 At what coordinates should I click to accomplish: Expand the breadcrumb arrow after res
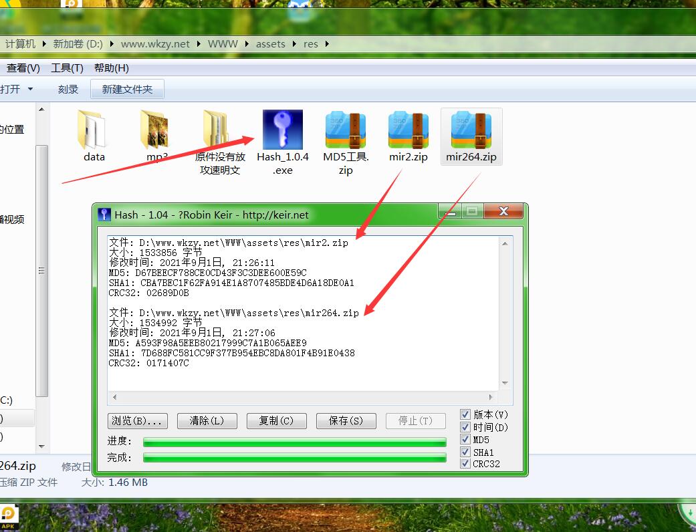(x=327, y=44)
